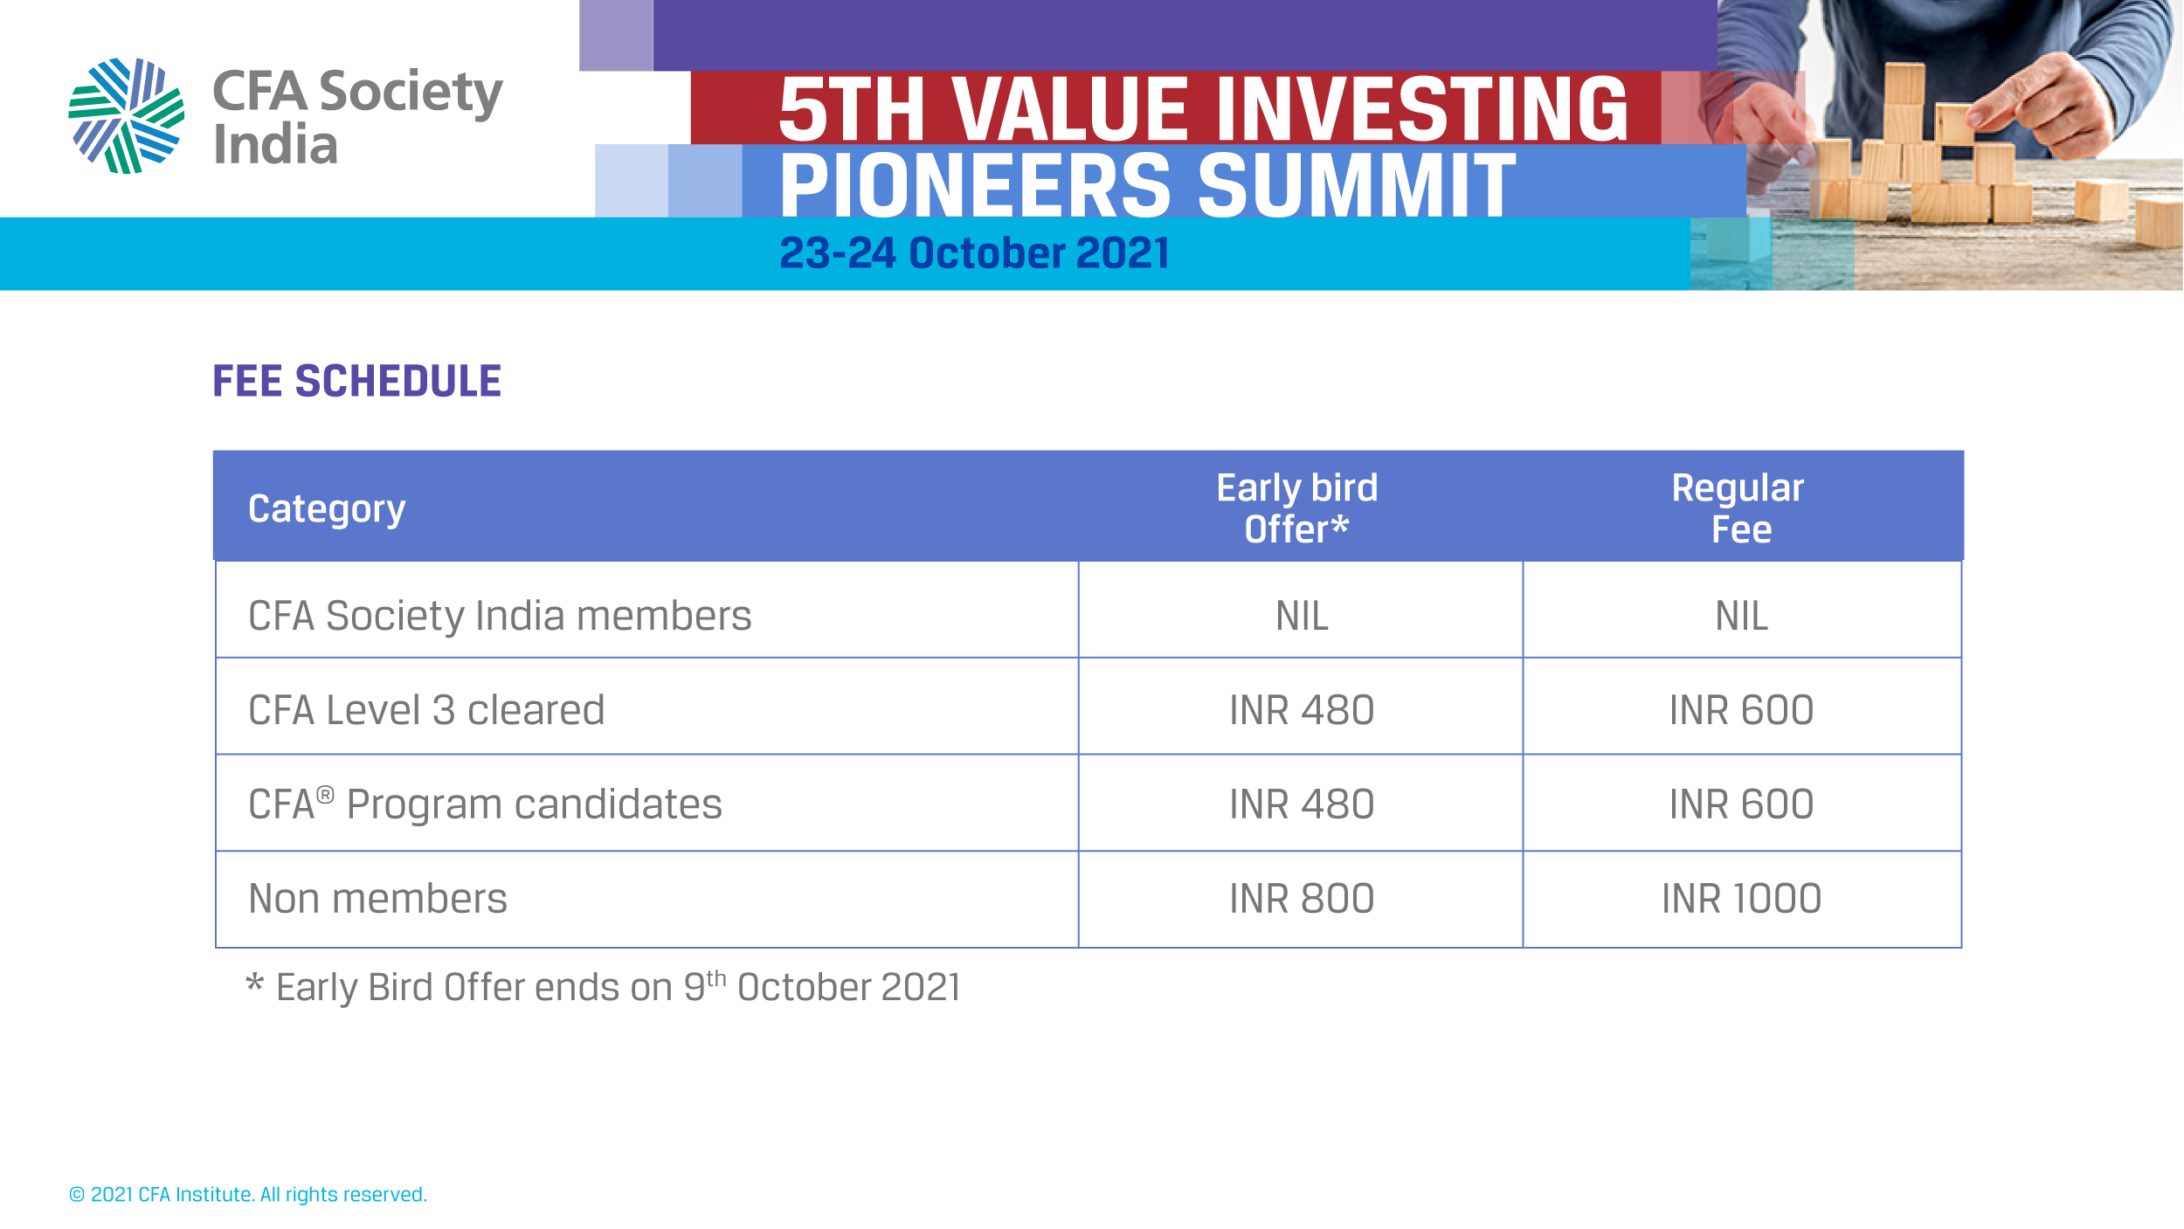Click the "Category" column header
The width and height of the screenshot is (2184, 1229).
[x=327, y=508]
